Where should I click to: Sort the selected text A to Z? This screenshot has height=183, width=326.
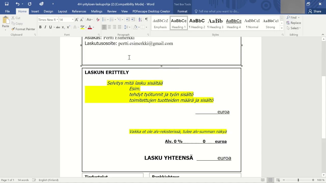pos(140,20)
